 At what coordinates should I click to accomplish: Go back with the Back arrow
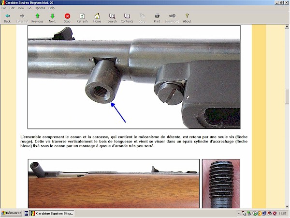(x=7, y=18)
